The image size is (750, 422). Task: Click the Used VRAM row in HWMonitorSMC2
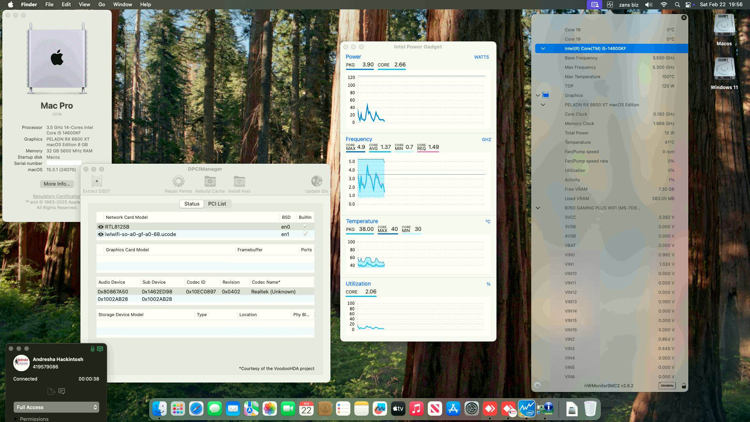pyautogui.click(x=611, y=198)
